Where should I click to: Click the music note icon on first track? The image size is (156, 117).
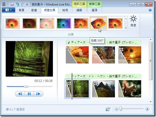pyautogui.click(x=69, y=42)
